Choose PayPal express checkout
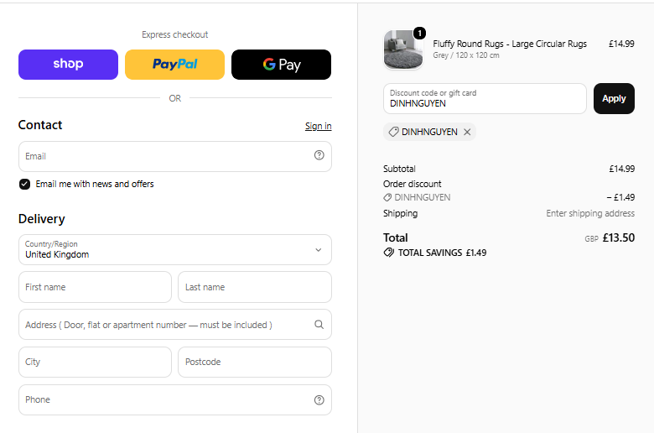654x433 pixels. [174, 65]
